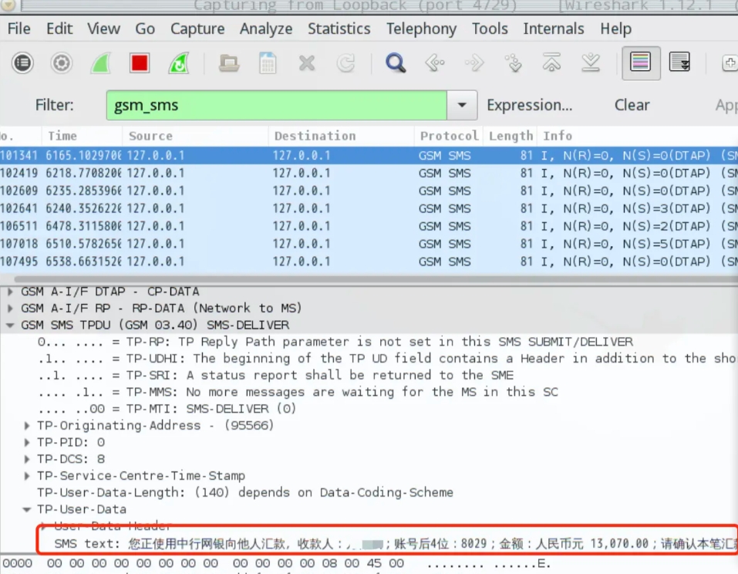Toggle auto scroll in live capture
738x574 pixels.
pos(679,62)
